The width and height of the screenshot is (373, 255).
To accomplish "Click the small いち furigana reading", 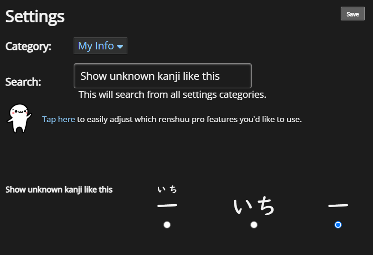I will [167, 189].
